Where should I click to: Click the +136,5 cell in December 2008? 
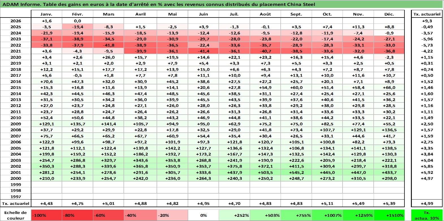tap(389, 130)
